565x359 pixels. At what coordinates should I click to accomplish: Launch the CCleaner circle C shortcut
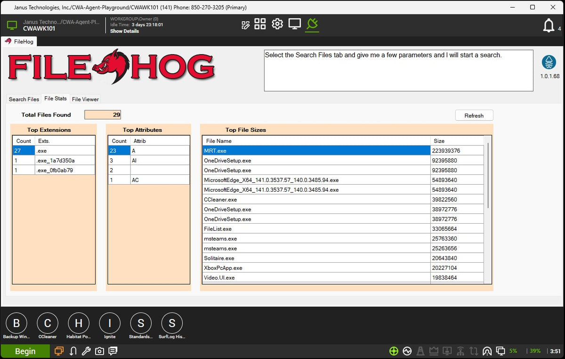pyautogui.click(x=48, y=323)
